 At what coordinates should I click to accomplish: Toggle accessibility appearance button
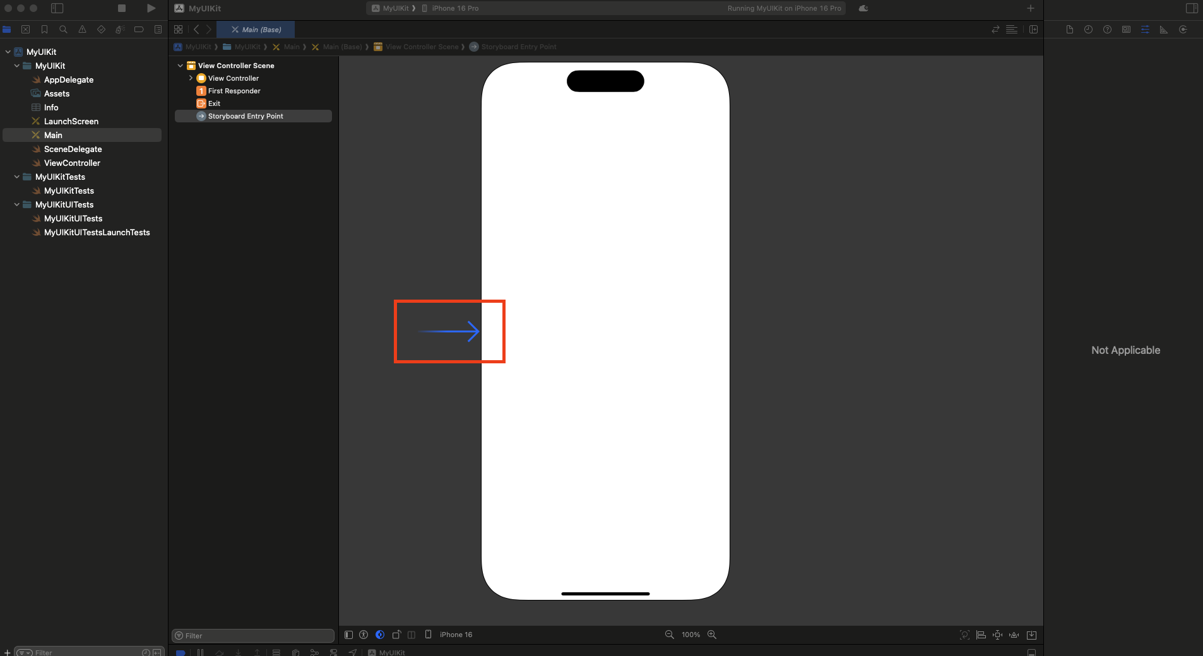point(364,635)
